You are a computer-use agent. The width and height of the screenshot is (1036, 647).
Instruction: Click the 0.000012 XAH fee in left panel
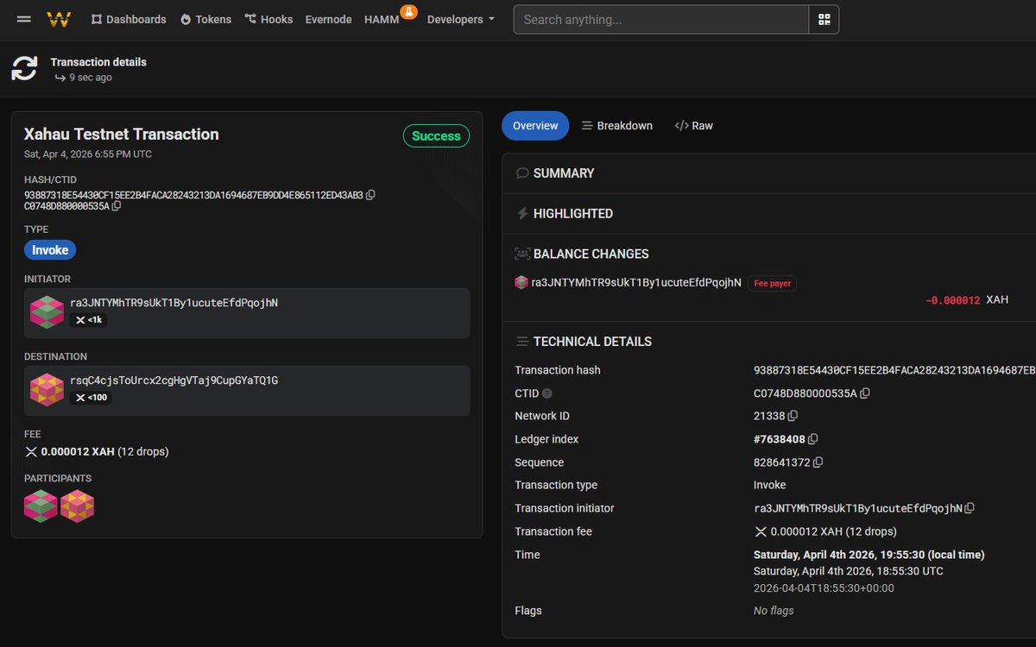(96, 452)
